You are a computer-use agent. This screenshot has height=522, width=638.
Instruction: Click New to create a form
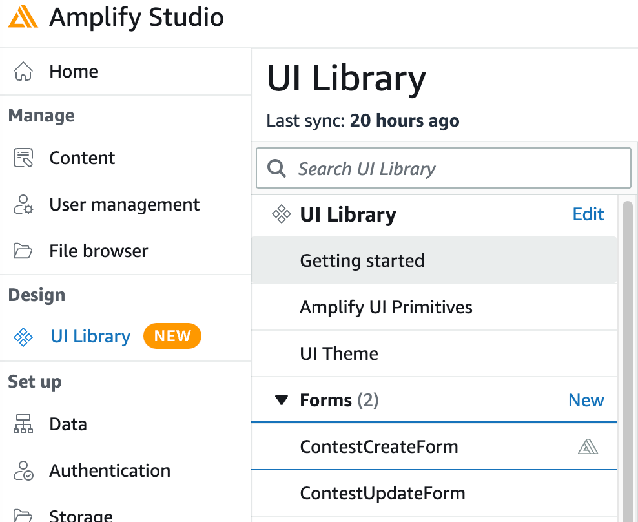click(x=586, y=400)
